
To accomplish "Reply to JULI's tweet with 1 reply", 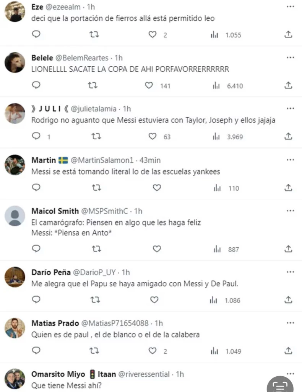I will click(36, 137).
